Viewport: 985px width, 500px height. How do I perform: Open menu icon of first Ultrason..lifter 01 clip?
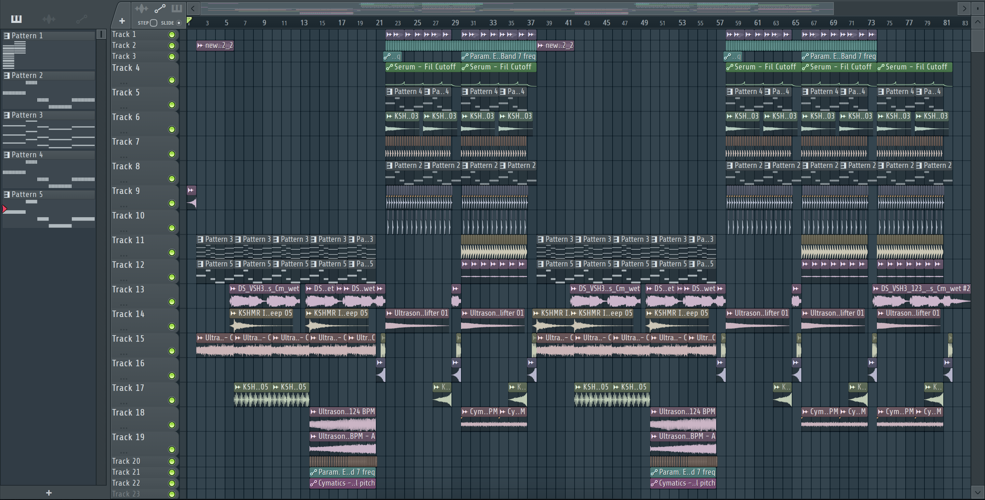point(390,313)
